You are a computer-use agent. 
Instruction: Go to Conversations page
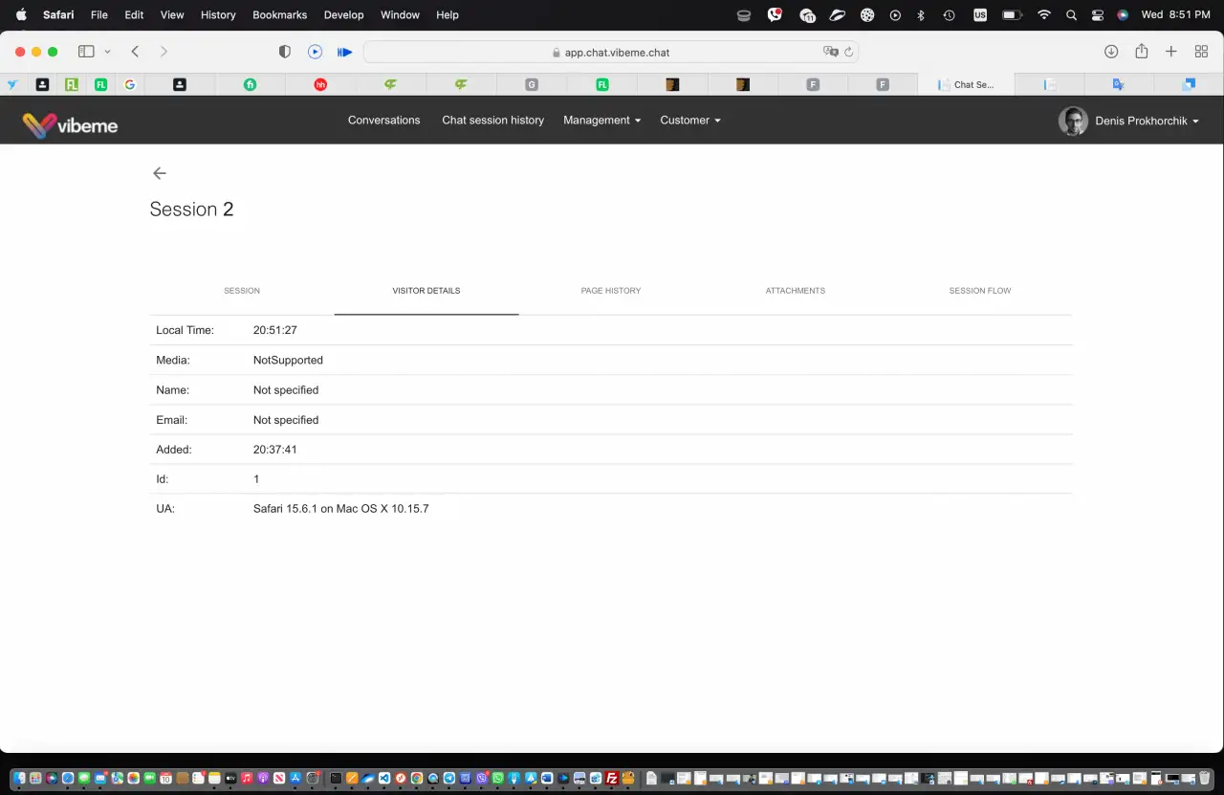coord(384,121)
